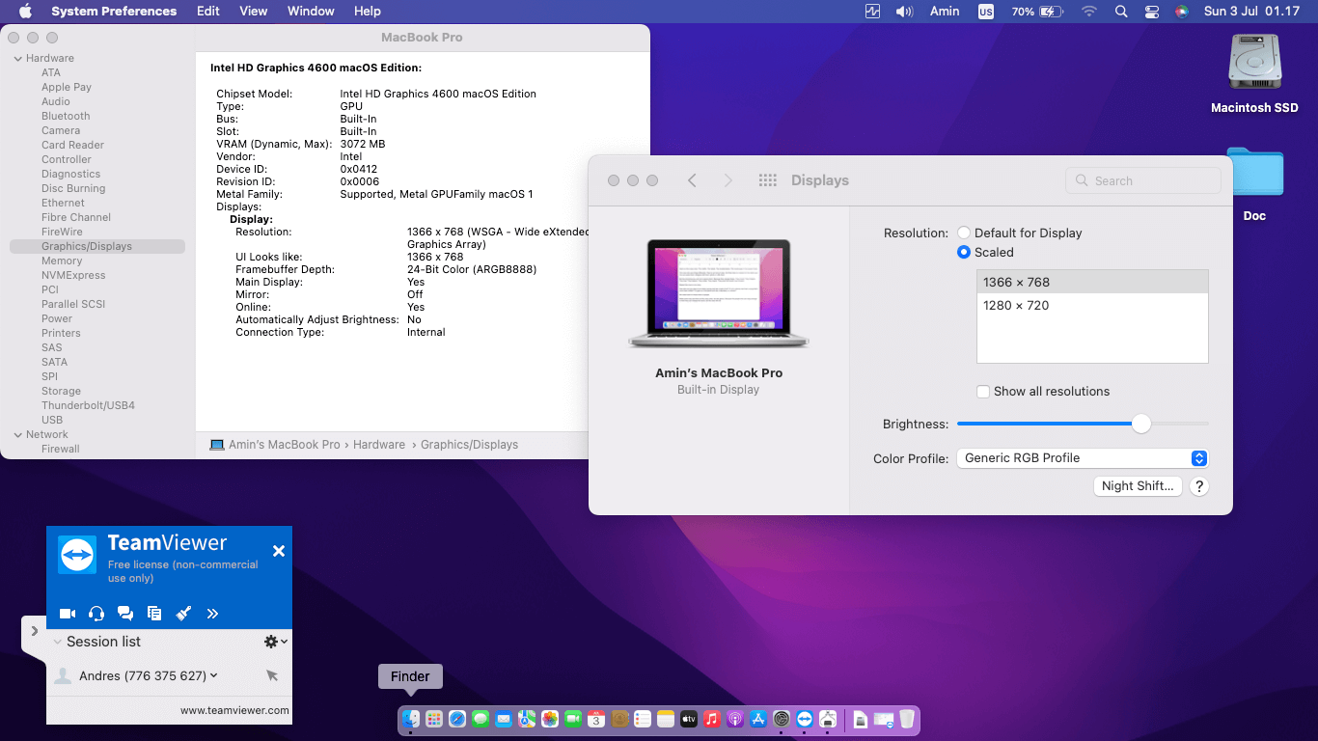
Task: Click the Spotlight search icon in menu bar
Action: click(x=1120, y=12)
